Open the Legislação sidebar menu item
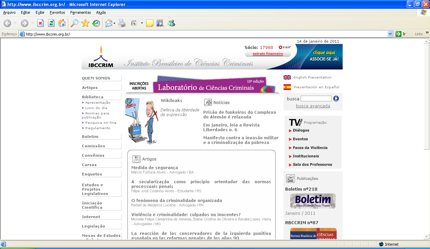 coord(93,226)
